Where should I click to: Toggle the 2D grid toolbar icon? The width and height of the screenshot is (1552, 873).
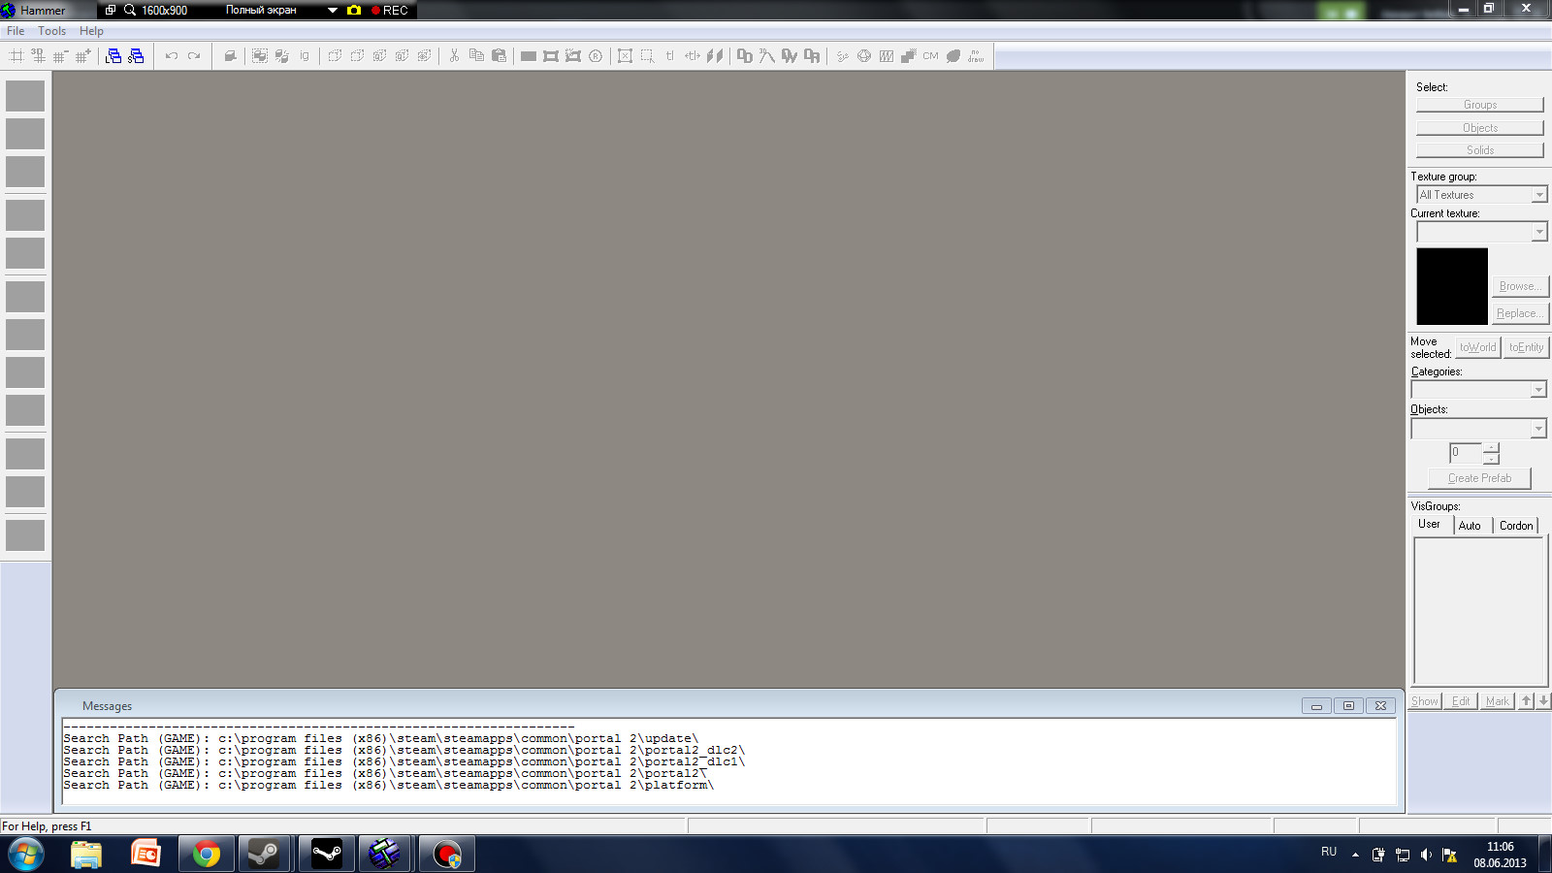pyautogui.click(x=16, y=56)
